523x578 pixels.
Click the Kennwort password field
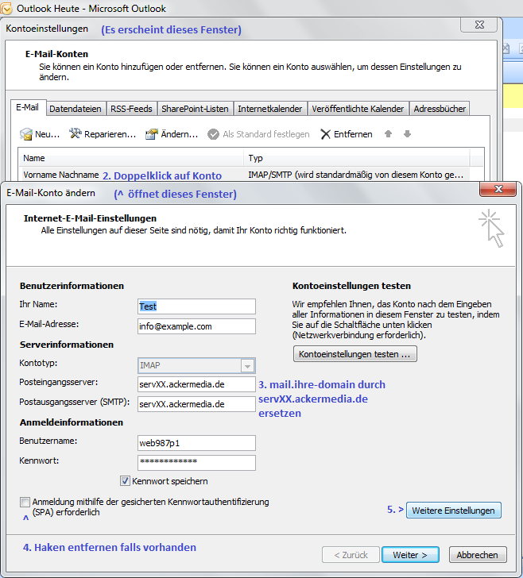coord(196,463)
